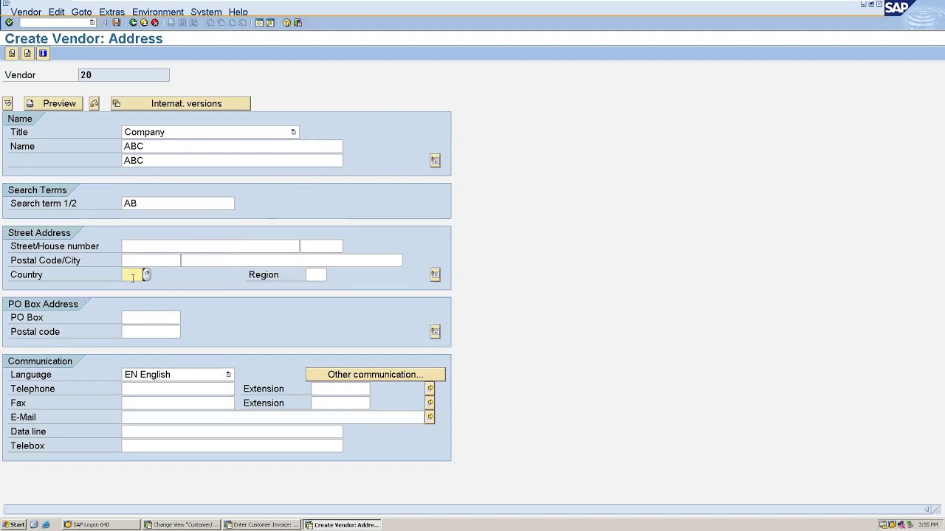Open the Extras menu
This screenshot has width=945, height=531.
pyautogui.click(x=111, y=12)
